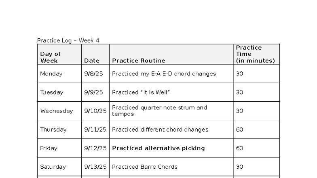Click the "Practiced "It Is Well"" entry
317x178 pixels.
point(141,92)
